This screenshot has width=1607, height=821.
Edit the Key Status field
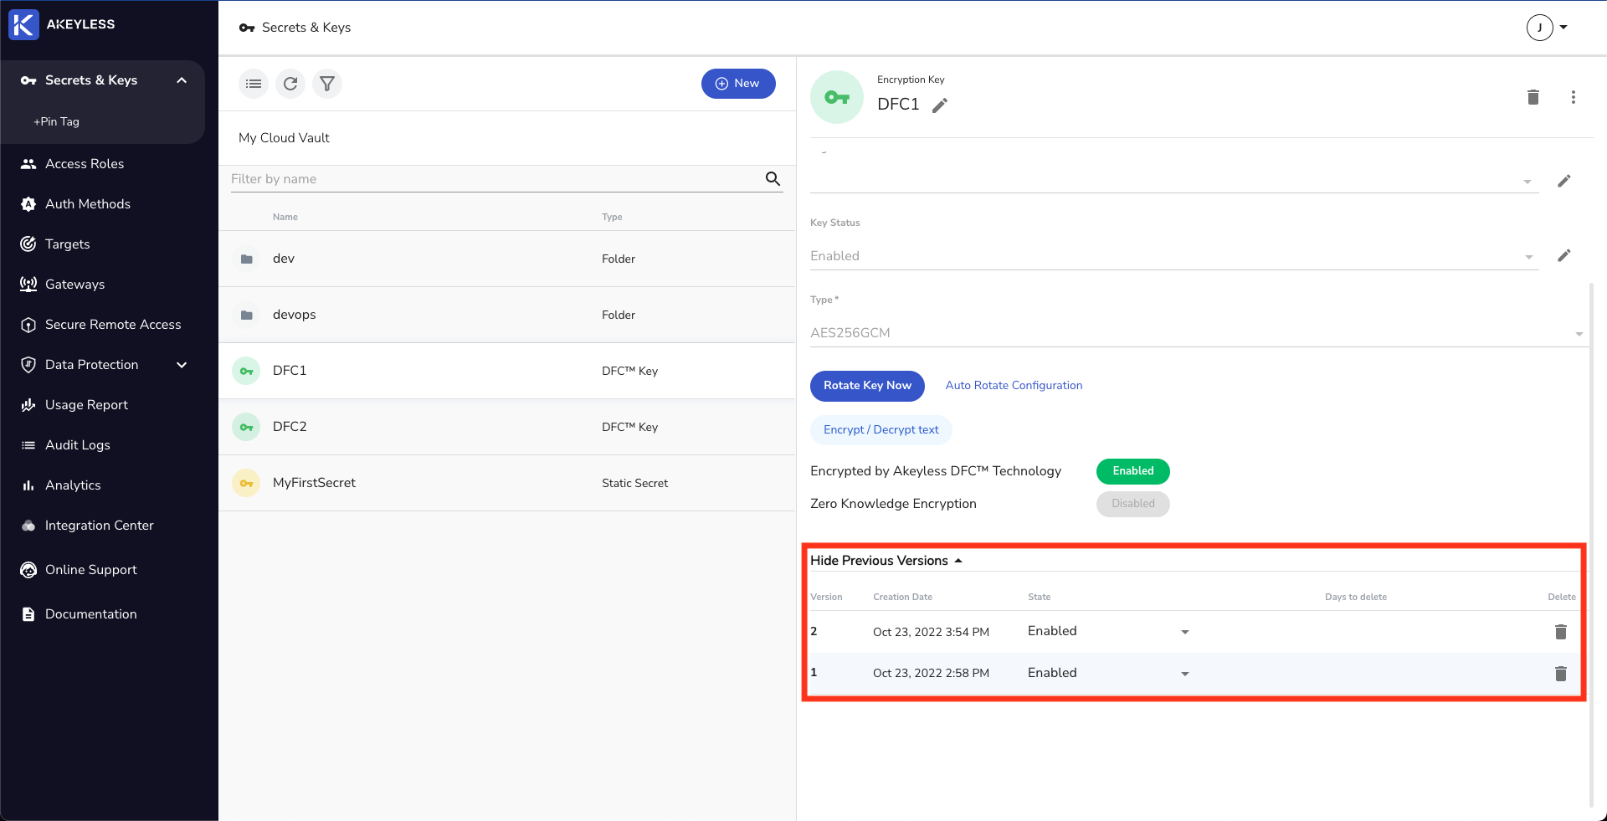[x=1563, y=255]
